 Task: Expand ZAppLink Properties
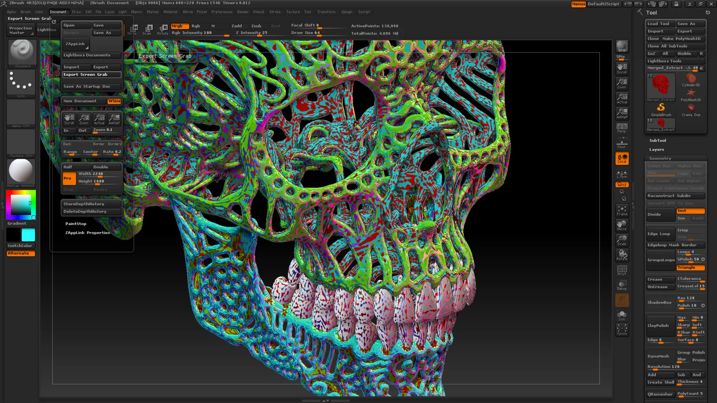pos(88,233)
